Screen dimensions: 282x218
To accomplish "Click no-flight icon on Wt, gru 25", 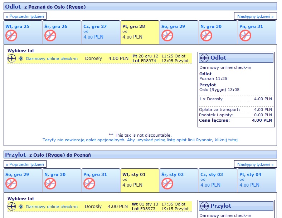I will click(x=11, y=35).
